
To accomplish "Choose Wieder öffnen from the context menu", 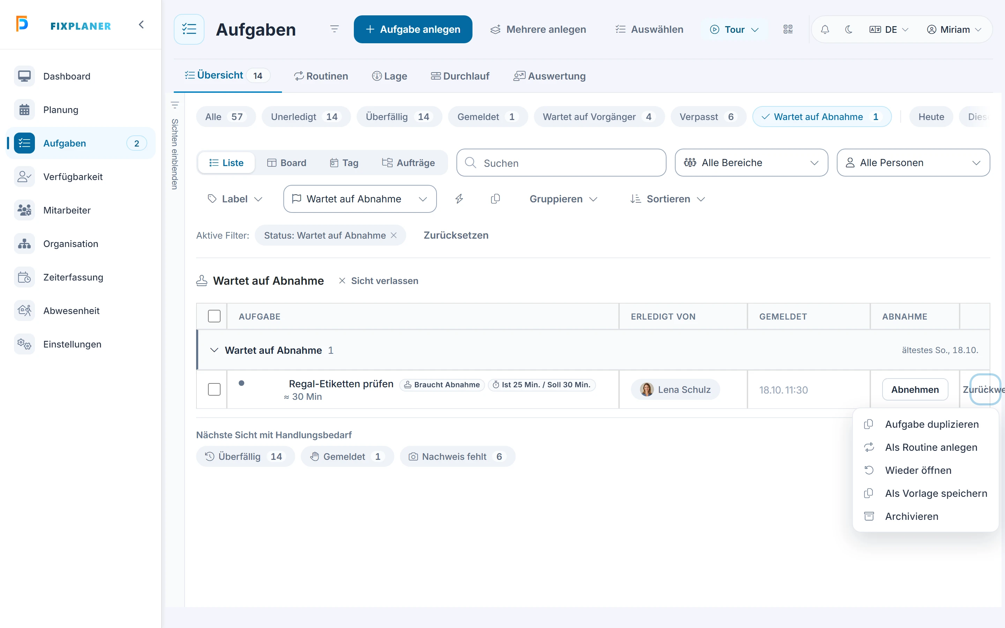I will click(x=925, y=470).
